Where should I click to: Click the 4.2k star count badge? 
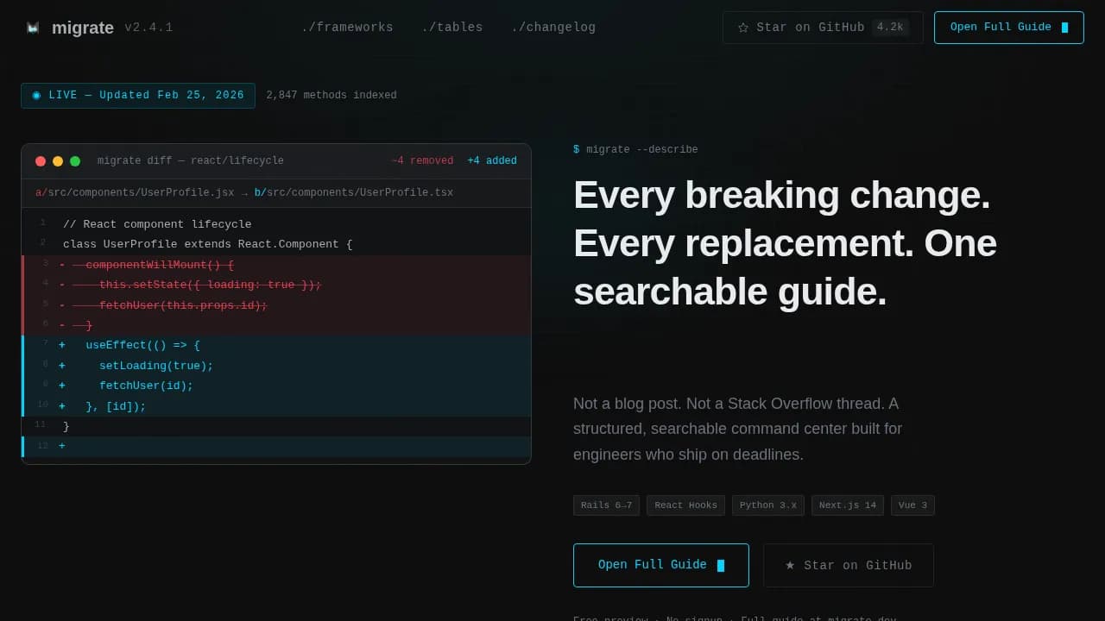[x=890, y=27]
